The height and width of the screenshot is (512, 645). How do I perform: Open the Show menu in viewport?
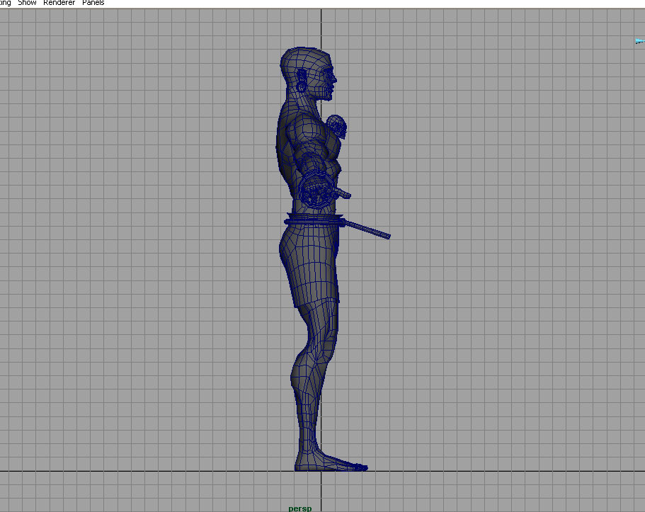click(x=27, y=3)
